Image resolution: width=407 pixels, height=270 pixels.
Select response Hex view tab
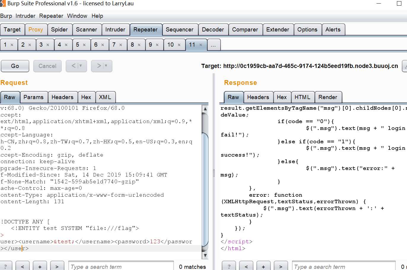282,97
